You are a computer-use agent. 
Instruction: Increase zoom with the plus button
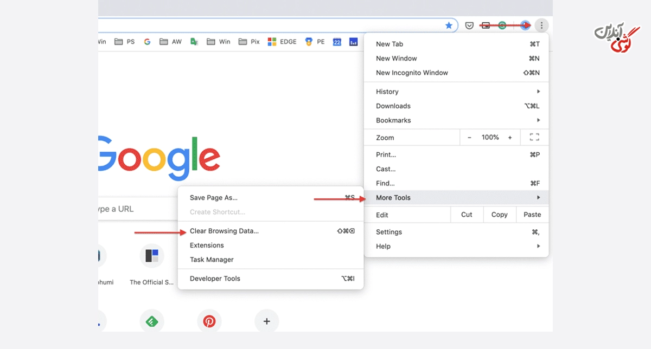coord(510,138)
